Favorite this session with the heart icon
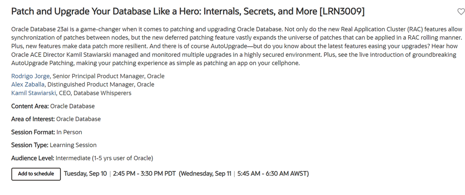This screenshot has height=195, width=465. (460, 12)
